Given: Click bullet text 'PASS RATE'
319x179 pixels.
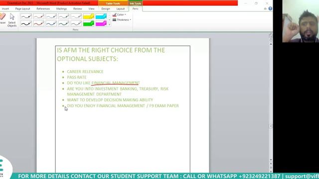Looking at the screenshot, I should [x=77, y=78].
